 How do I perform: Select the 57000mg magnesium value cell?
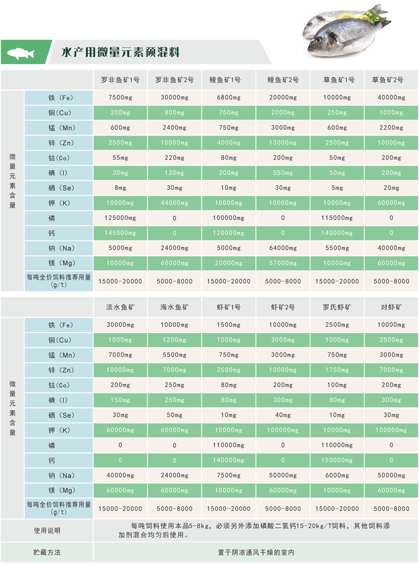click(x=283, y=263)
